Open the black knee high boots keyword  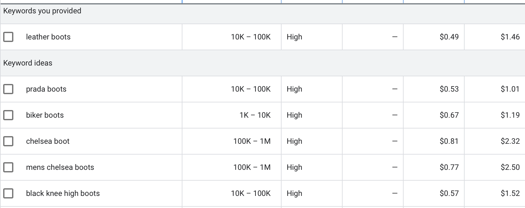tap(63, 193)
